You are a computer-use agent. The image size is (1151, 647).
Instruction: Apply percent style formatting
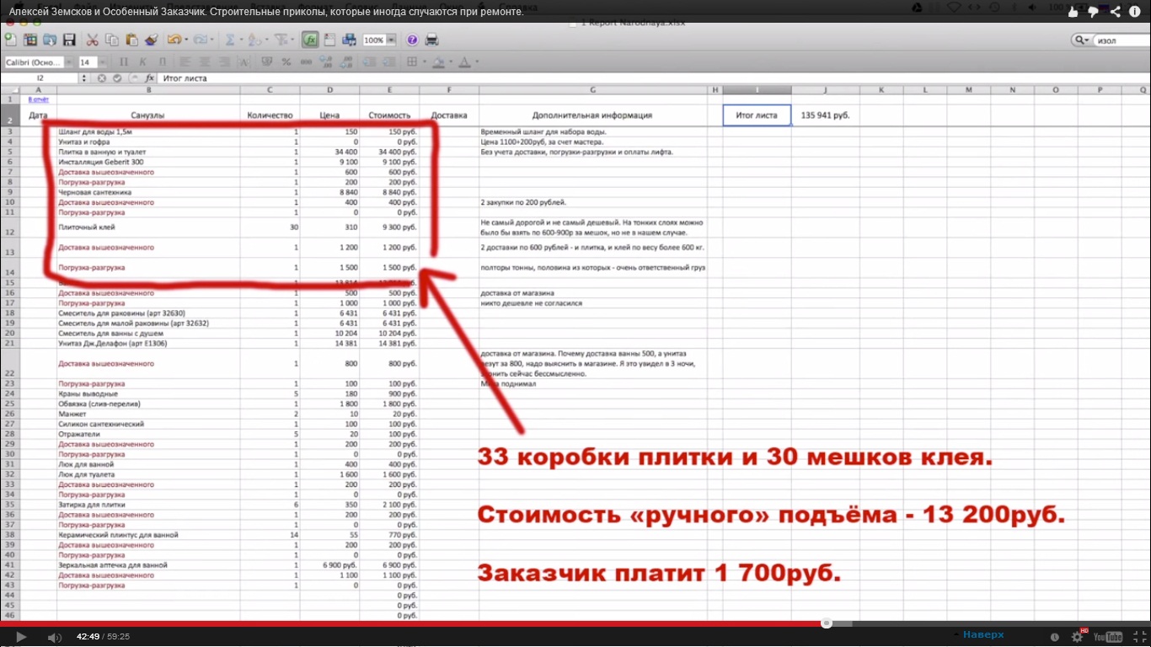pos(286,61)
